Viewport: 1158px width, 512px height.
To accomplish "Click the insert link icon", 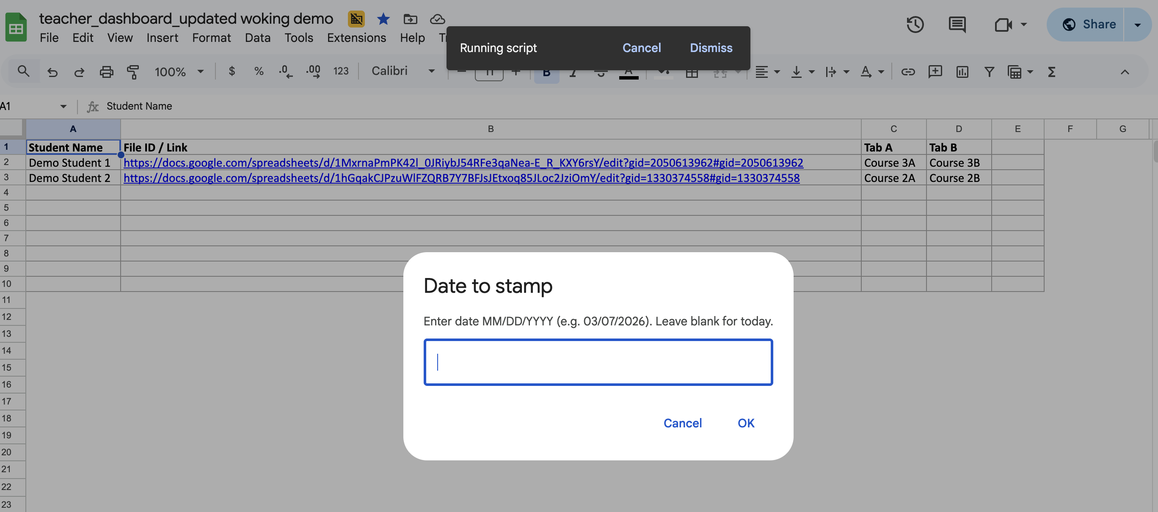I will click(x=907, y=72).
